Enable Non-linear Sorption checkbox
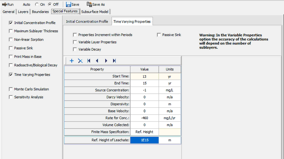 (11, 40)
